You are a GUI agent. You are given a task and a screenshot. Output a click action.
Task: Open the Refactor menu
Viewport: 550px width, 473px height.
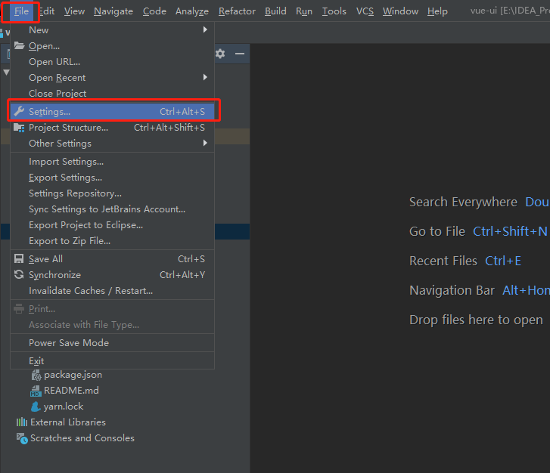click(237, 11)
